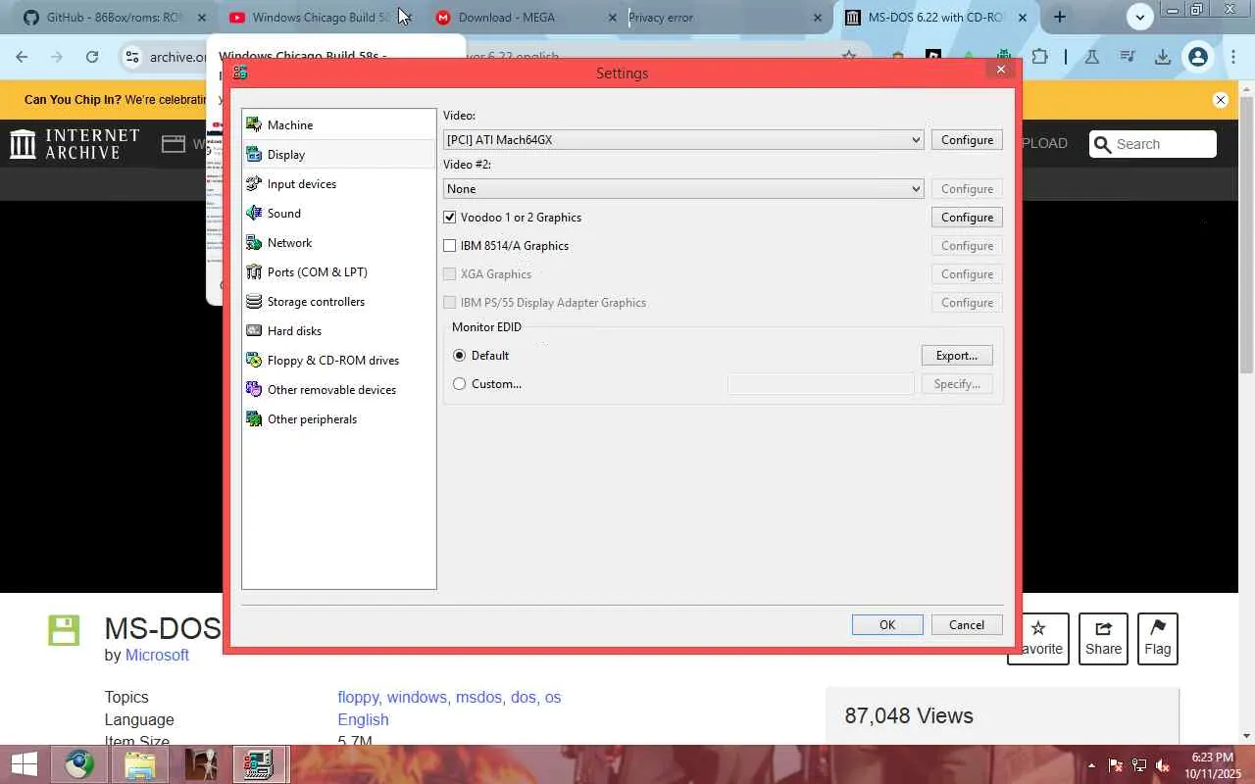Switch to the GitHub 86Box roms tab
The width and height of the screenshot is (1255, 784).
point(116,17)
